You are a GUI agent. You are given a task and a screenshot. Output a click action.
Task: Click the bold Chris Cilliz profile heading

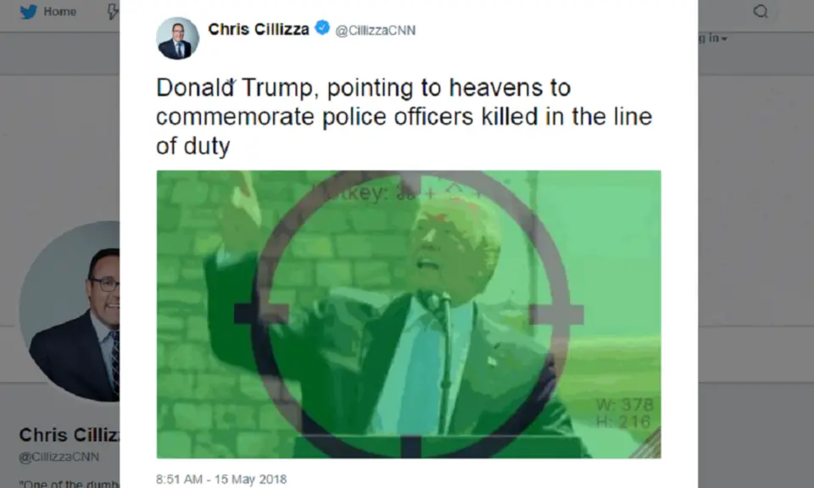[x=69, y=435]
